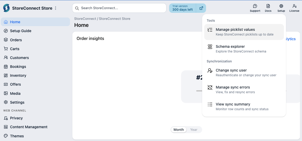This screenshot has height=141, width=302.
Task: Click the Order insights heading
Action: pos(90,39)
